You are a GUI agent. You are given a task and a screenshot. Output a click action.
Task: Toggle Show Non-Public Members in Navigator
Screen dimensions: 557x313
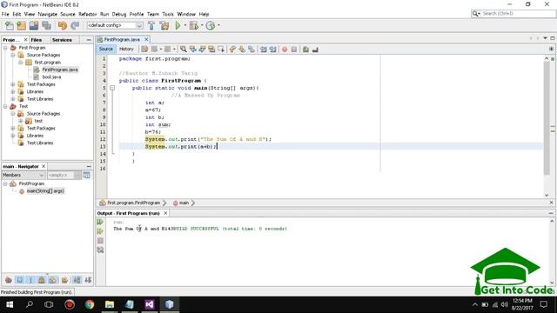pyautogui.click(x=42, y=280)
